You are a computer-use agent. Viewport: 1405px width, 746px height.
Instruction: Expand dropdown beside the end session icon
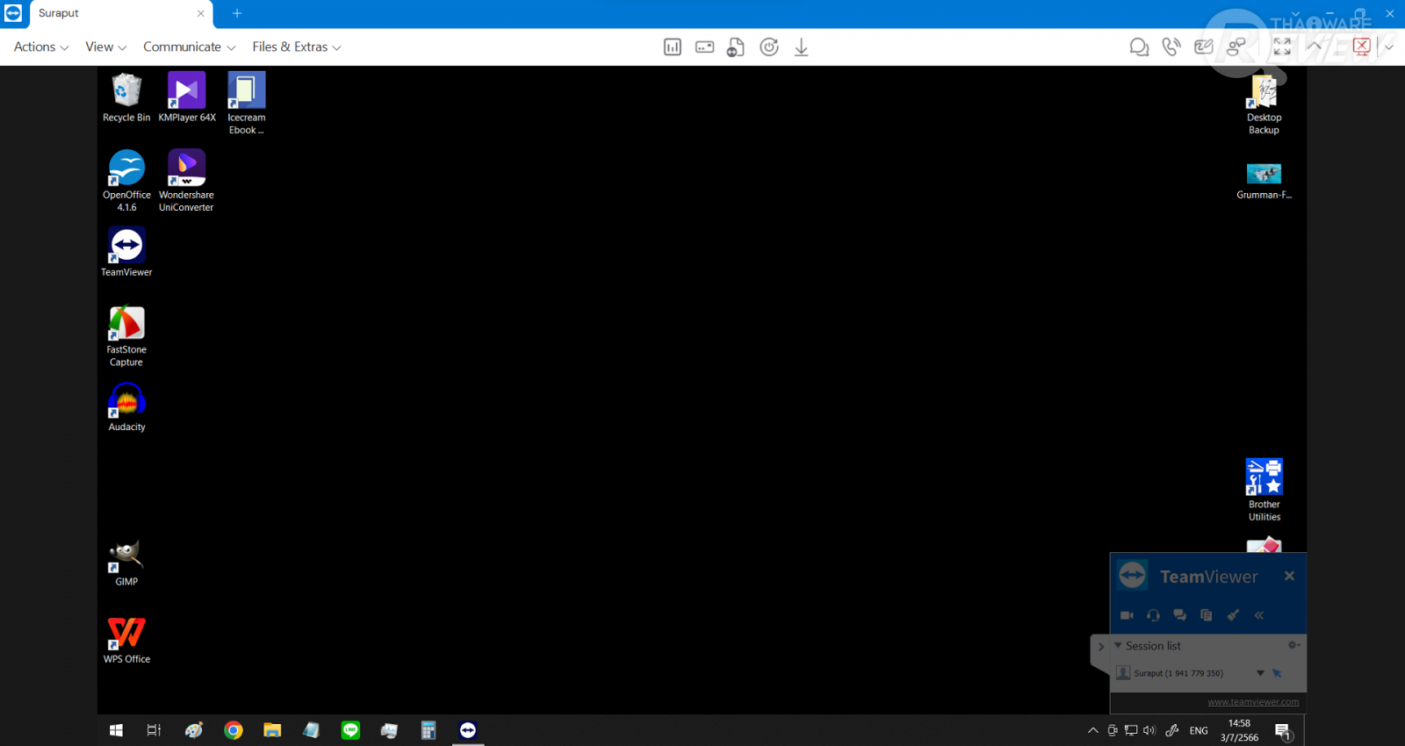pyautogui.click(x=1389, y=47)
